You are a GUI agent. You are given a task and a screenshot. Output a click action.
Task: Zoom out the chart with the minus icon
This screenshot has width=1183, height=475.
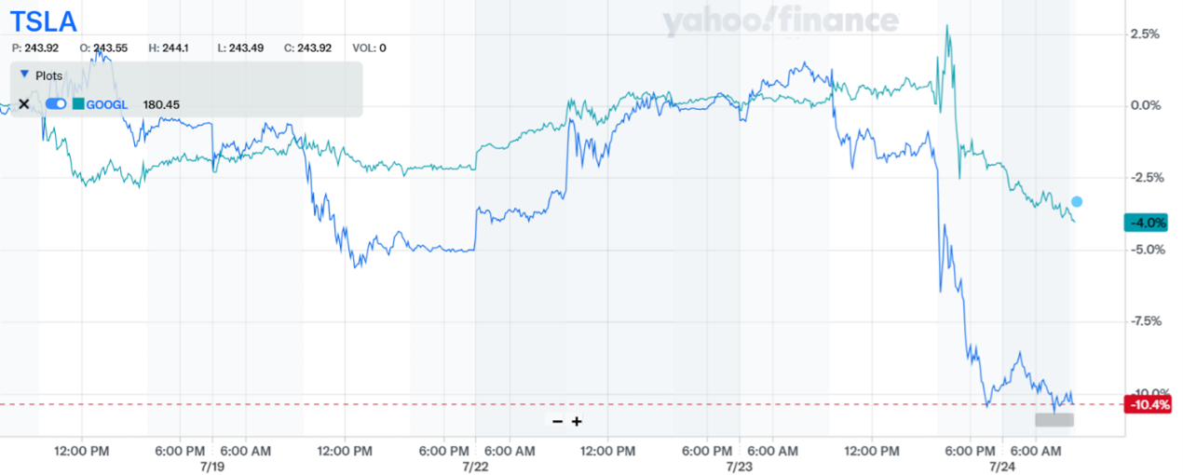pos(557,421)
